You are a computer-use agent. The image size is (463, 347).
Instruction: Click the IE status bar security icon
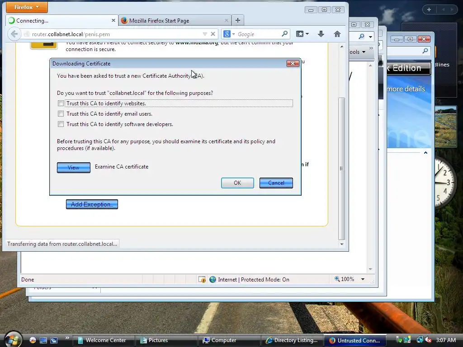pos(202,279)
